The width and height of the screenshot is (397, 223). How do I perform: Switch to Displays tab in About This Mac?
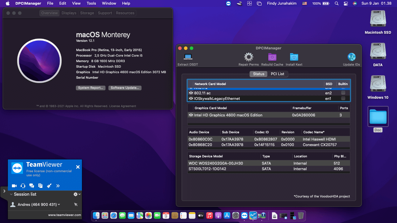click(69, 13)
